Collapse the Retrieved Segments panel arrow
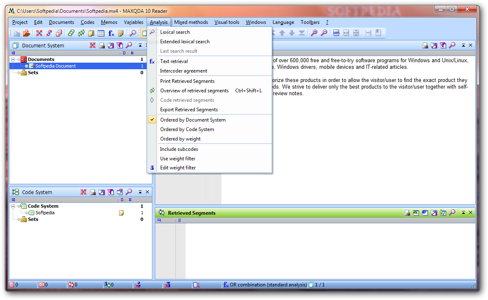The width and height of the screenshot is (488, 300). (463, 213)
